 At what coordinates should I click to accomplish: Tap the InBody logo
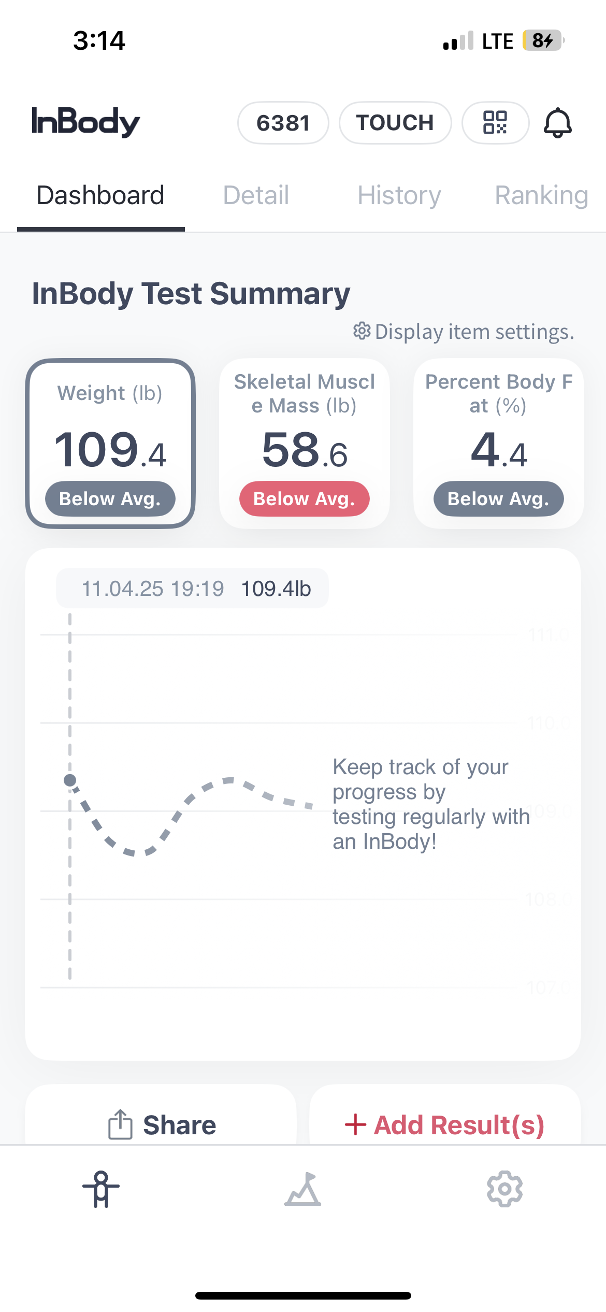(86, 122)
